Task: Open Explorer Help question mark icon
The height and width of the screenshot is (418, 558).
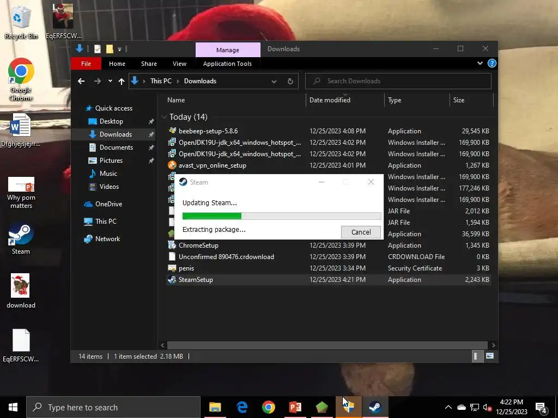Action: [x=492, y=63]
